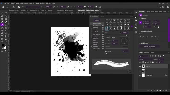170x95 pixels.
Task: Open the Search icon at top right
Action: [160, 7]
